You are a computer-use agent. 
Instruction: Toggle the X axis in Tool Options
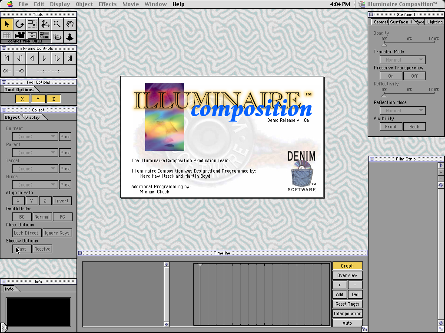pos(22,99)
